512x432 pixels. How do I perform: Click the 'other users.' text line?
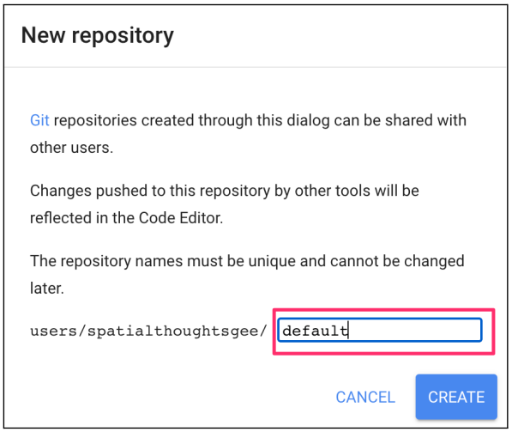[71, 148]
